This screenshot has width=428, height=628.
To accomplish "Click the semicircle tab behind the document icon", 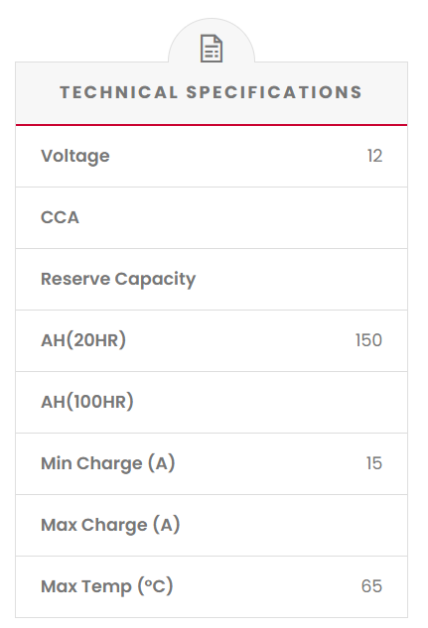I will point(212,42).
